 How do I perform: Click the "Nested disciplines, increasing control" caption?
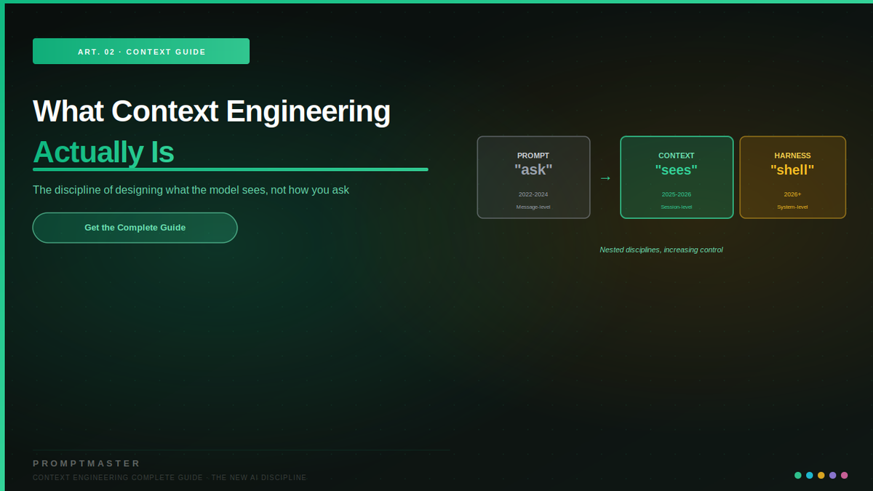(x=661, y=250)
